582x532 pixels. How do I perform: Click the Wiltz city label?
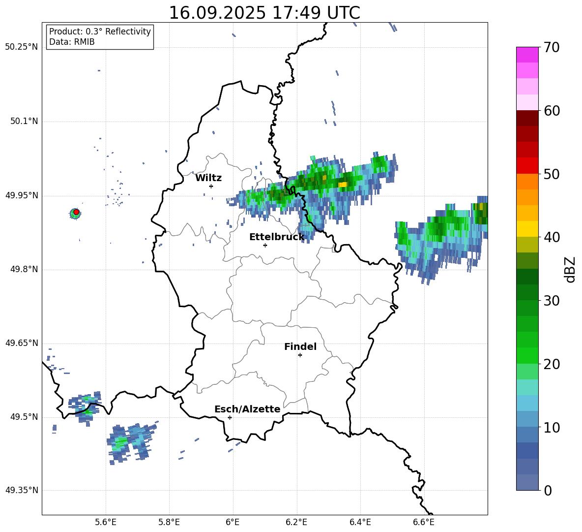coord(208,178)
